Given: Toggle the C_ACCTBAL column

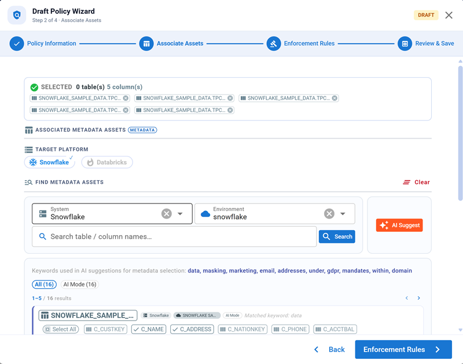Looking at the screenshot, I should [335, 329].
